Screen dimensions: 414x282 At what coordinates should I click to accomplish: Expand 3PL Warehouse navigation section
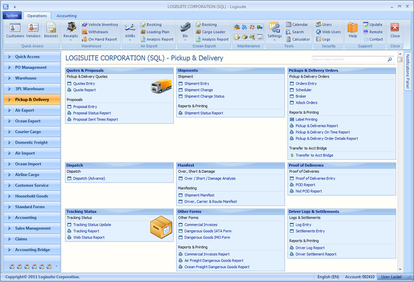click(x=32, y=89)
